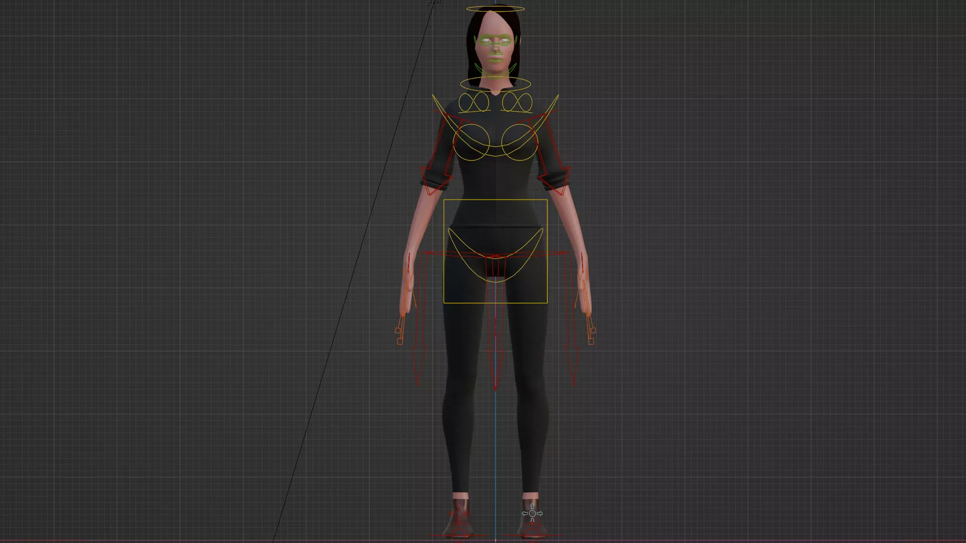The width and height of the screenshot is (966, 543).
Task: Select the infinity-shaped shoulder control on viewer's left
Action: click(x=474, y=103)
